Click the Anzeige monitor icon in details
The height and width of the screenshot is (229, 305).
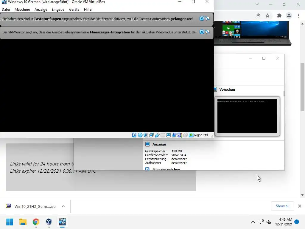pyautogui.click(x=148, y=144)
